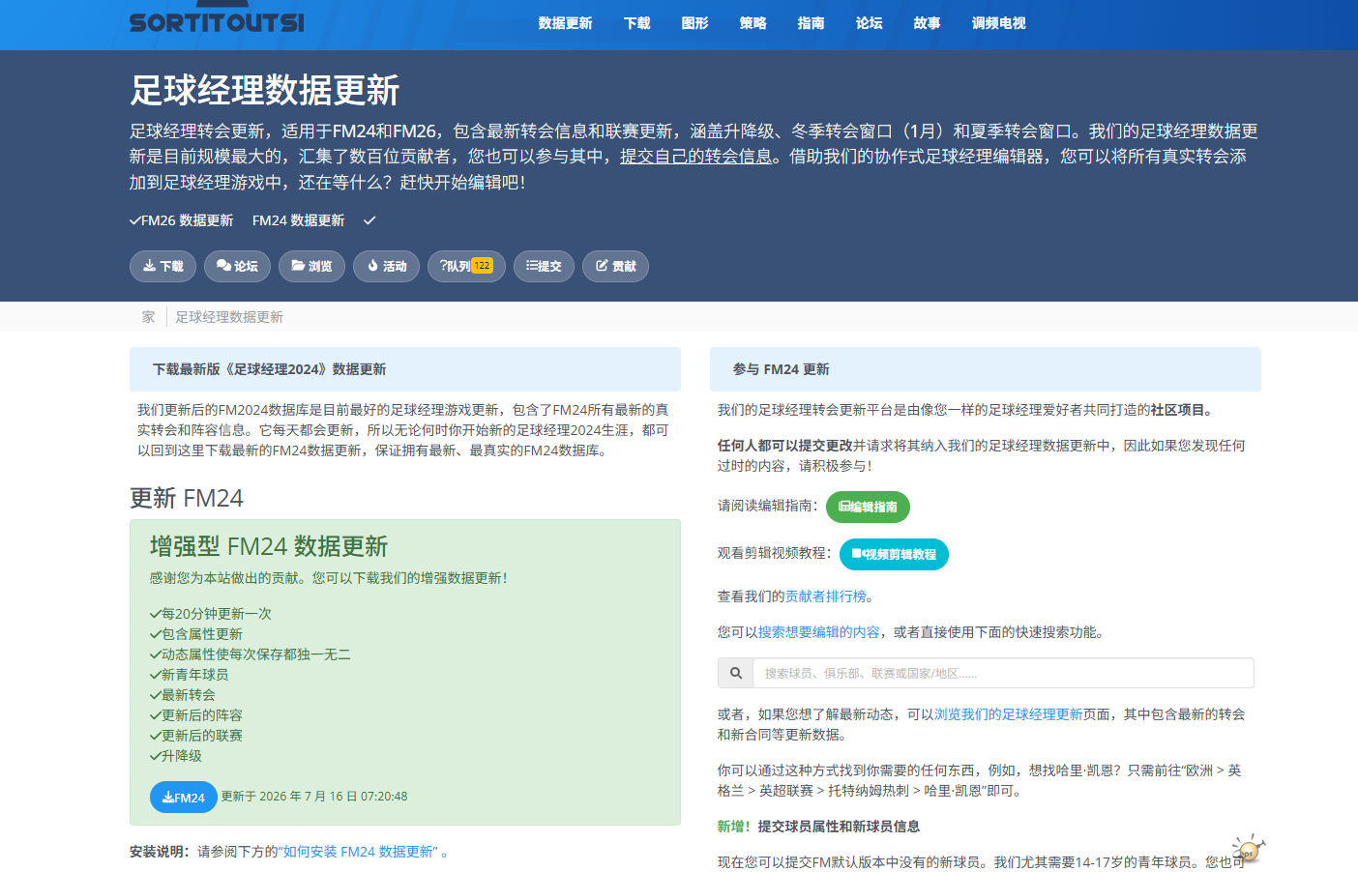Click the 新青年球员 list item
This screenshot has height=872, width=1358.
(x=190, y=675)
